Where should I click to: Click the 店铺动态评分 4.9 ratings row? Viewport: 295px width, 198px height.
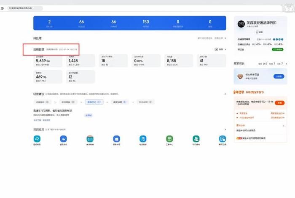260,44
